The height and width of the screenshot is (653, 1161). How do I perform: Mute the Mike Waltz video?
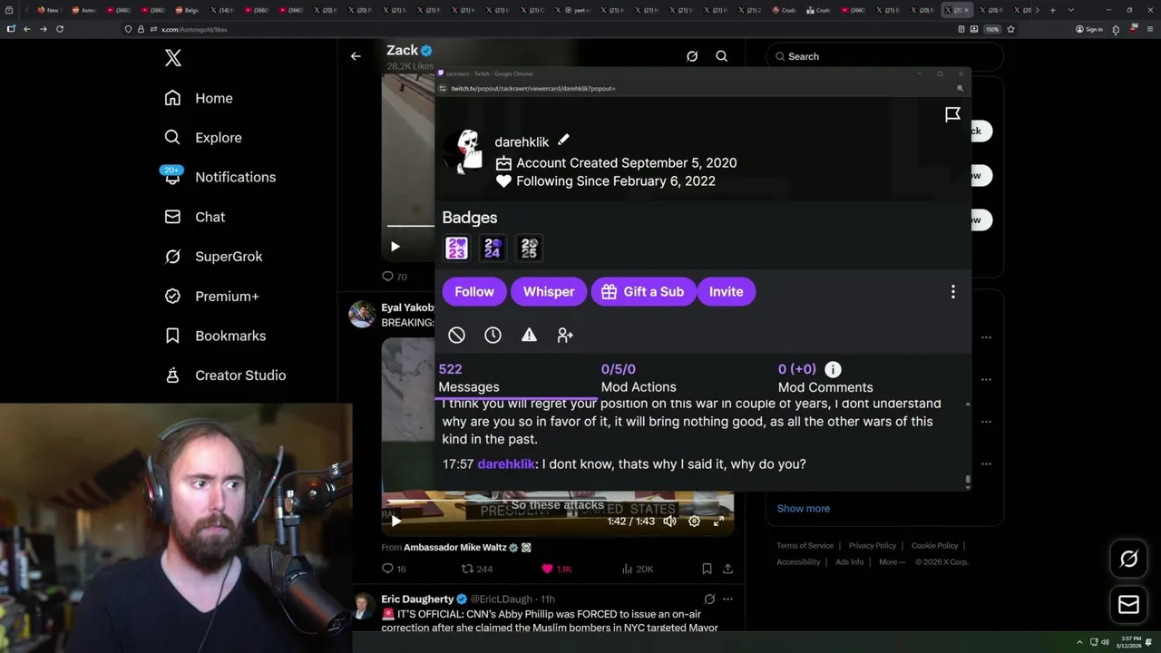(x=669, y=521)
